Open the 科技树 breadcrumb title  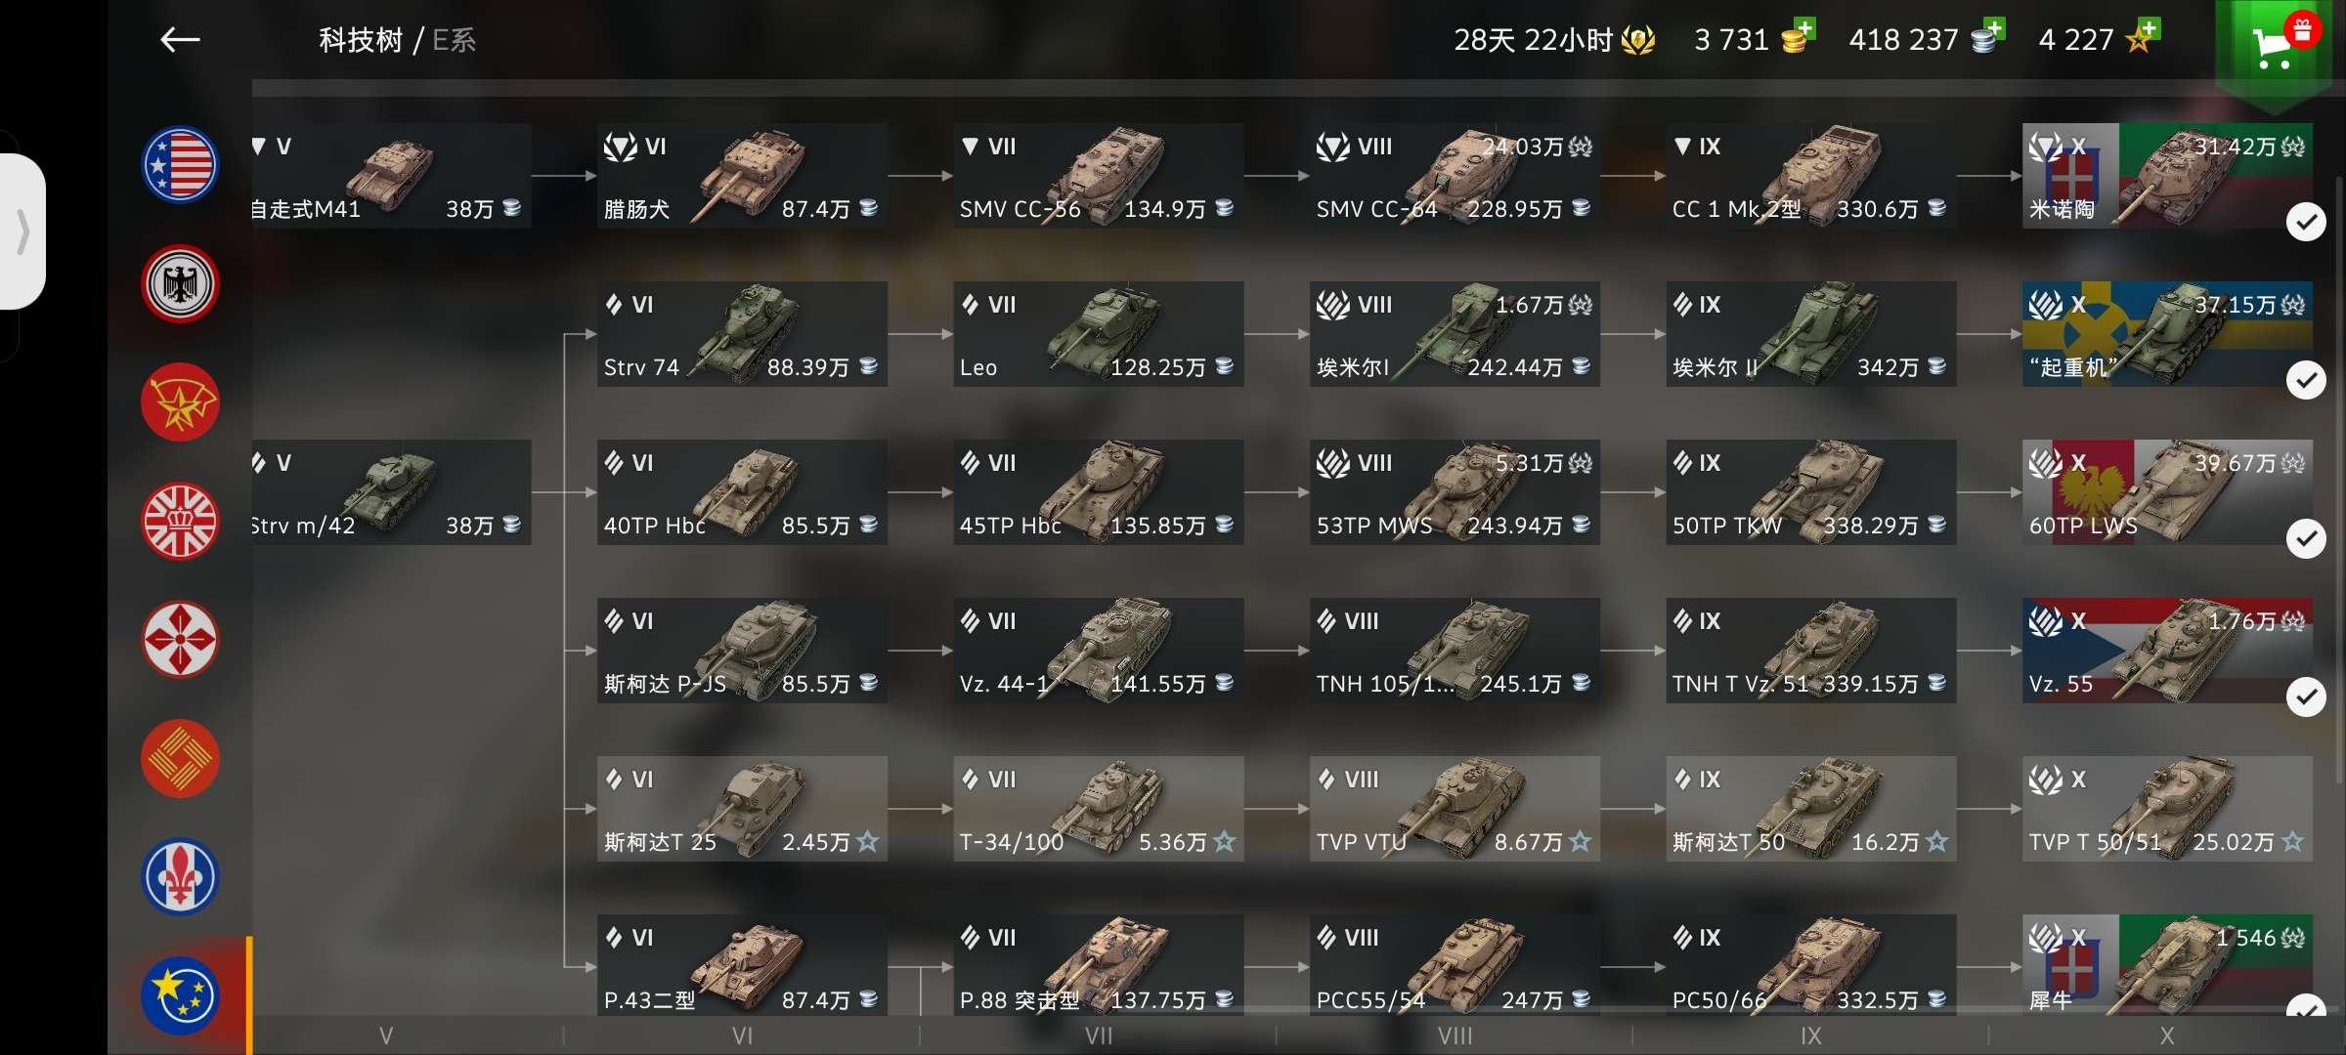(361, 40)
